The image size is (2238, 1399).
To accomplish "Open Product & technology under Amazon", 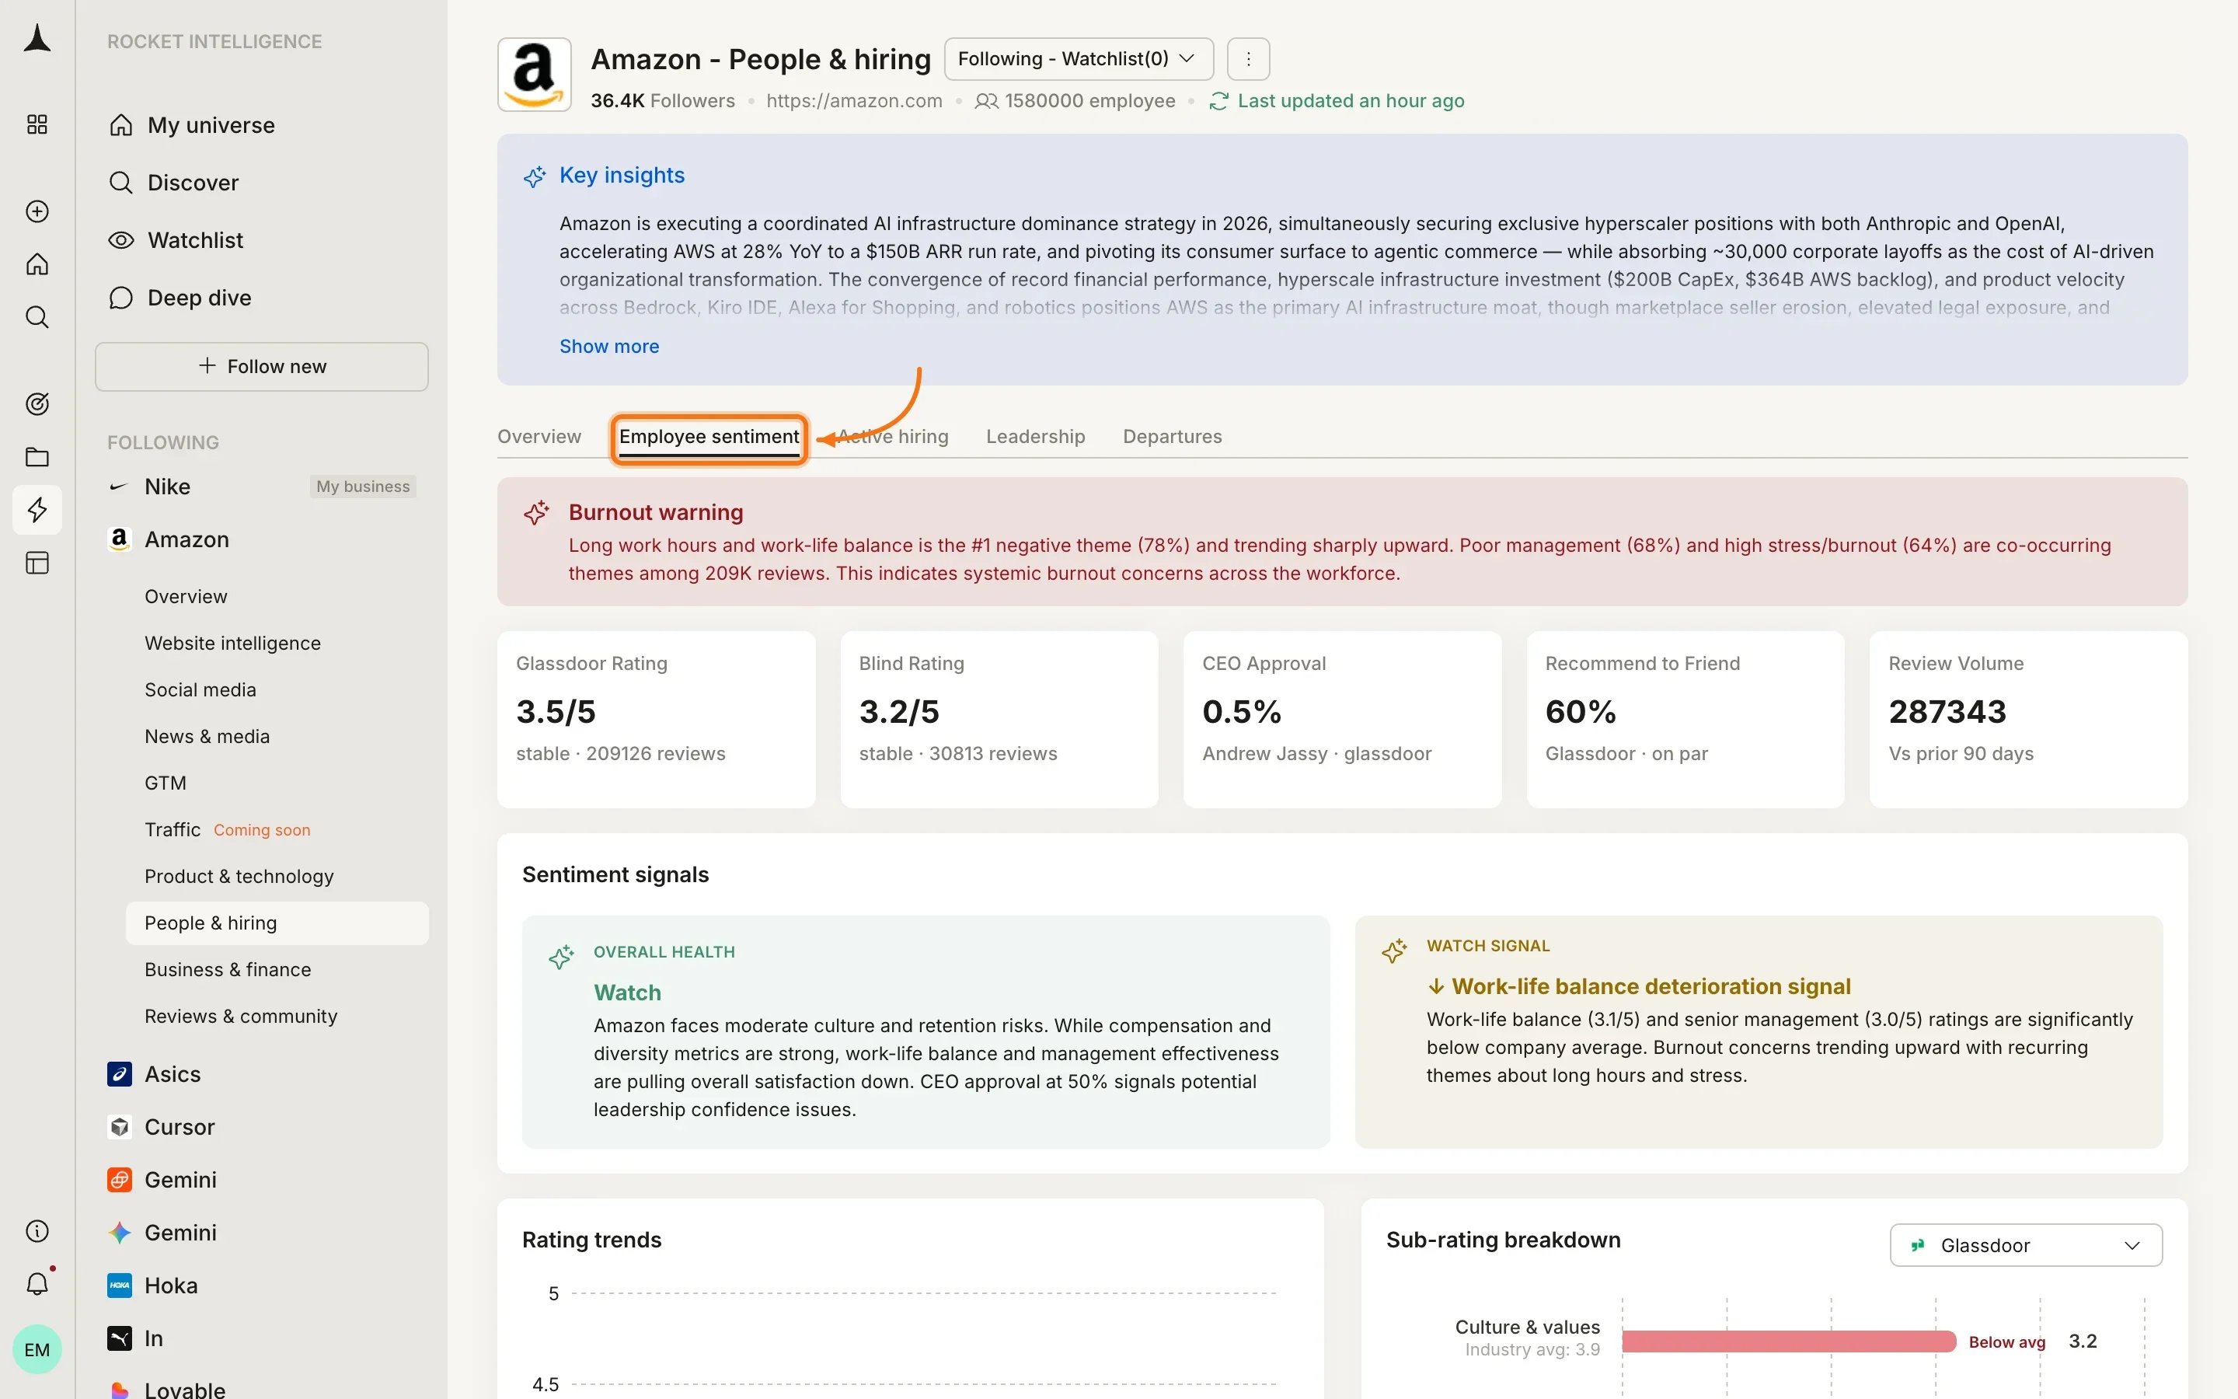I will (x=239, y=876).
